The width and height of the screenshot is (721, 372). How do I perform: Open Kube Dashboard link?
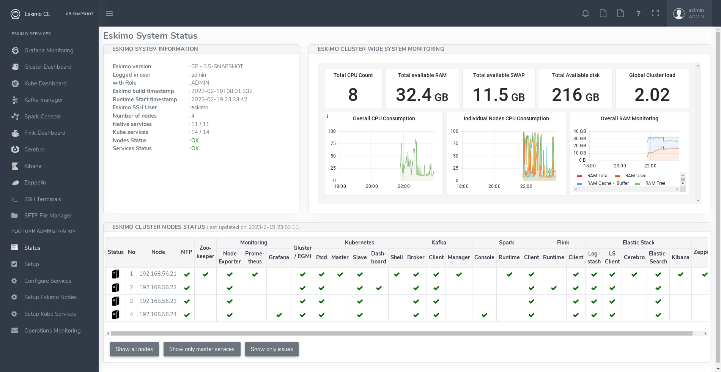click(x=46, y=84)
